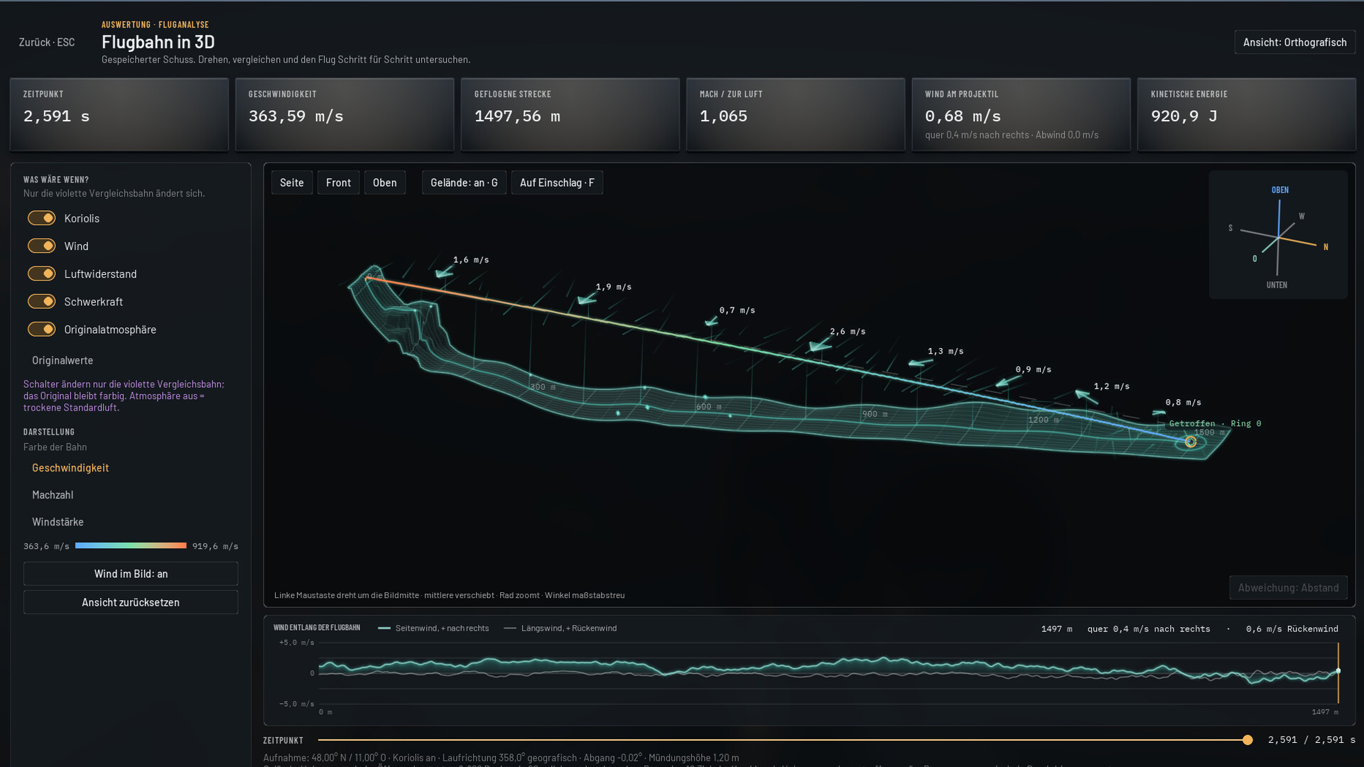Click the Mach 1,065 readout
The image size is (1364, 767).
[723, 116]
